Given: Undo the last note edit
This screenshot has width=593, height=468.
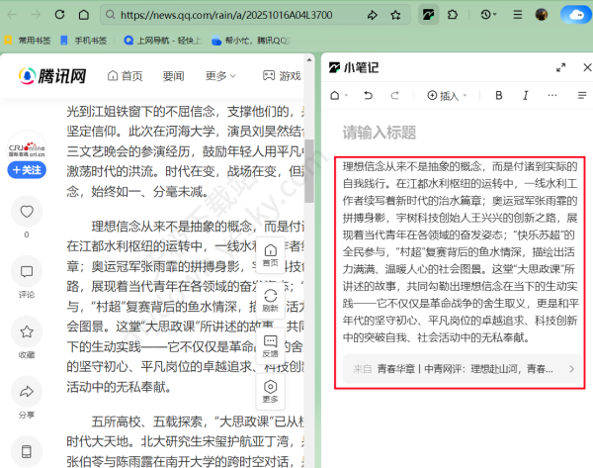Looking at the screenshot, I should tap(369, 95).
